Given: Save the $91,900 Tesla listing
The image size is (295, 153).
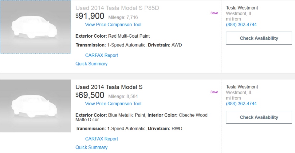Looking at the screenshot, I should click(x=214, y=13).
